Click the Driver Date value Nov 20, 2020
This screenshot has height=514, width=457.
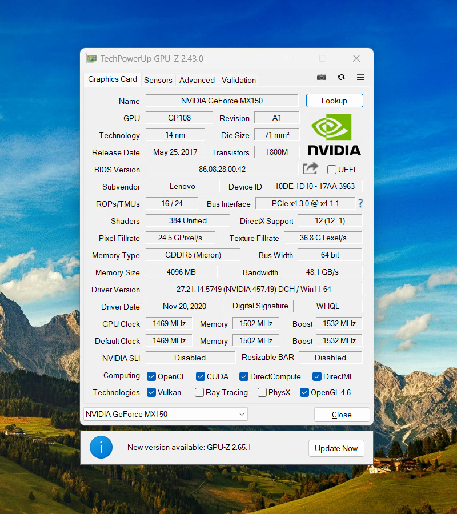pyautogui.click(x=185, y=306)
